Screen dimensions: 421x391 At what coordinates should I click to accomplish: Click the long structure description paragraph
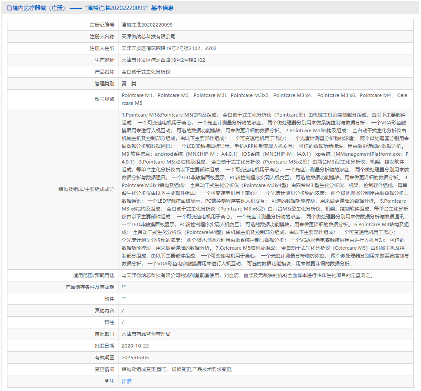coord(265,189)
